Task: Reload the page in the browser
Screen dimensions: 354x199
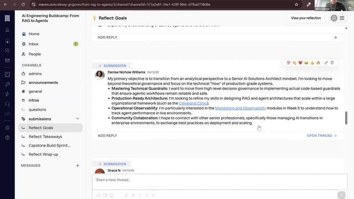Action: [23, 4]
